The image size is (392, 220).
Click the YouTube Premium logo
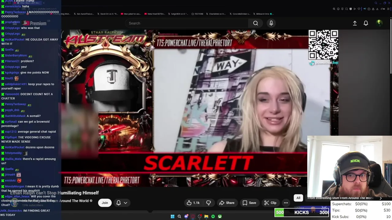34,23
